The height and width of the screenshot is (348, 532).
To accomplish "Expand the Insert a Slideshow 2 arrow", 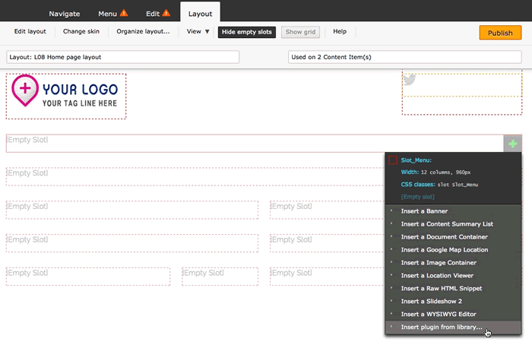I will 391,302.
